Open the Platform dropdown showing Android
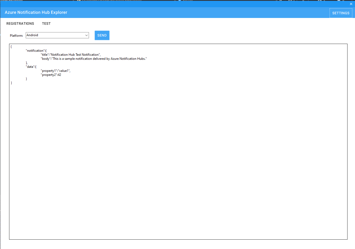The width and height of the screenshot is (355, 249). 57,35
